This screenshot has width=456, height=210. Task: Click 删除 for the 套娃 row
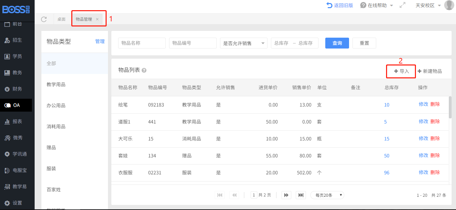(x=435, y=155)
